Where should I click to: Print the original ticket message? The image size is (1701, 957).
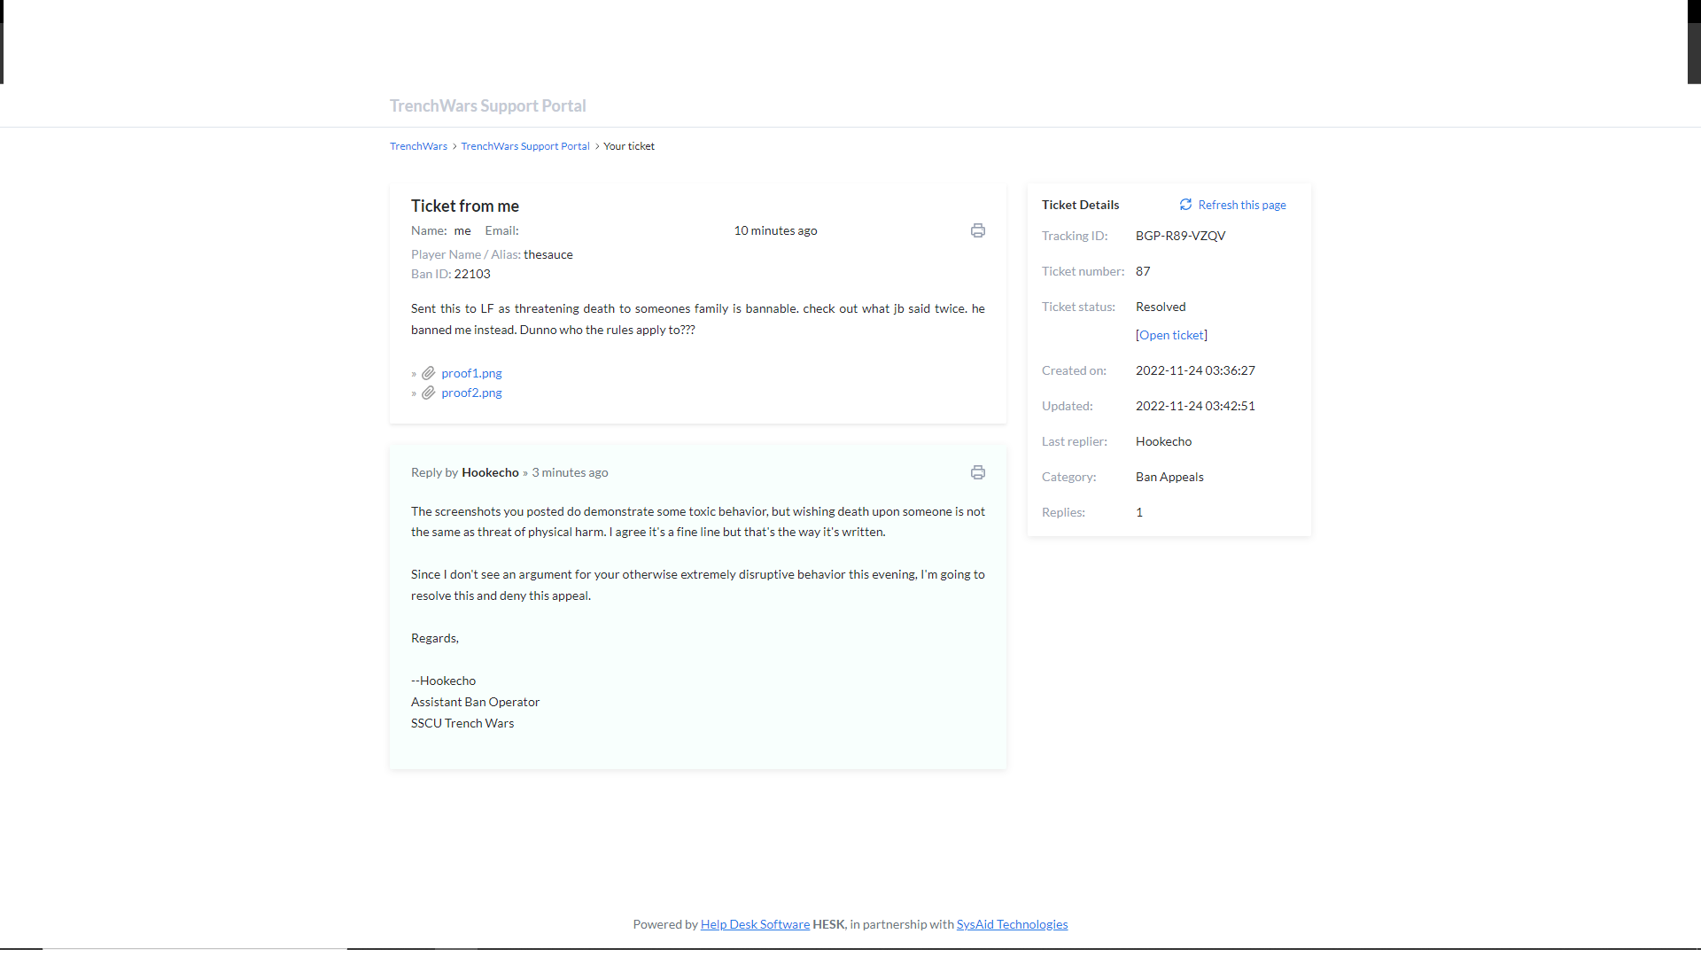(x=977, y=230)
